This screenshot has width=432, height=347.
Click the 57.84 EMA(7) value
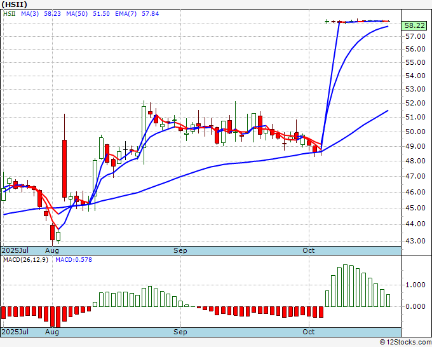(x=150, y=14)
